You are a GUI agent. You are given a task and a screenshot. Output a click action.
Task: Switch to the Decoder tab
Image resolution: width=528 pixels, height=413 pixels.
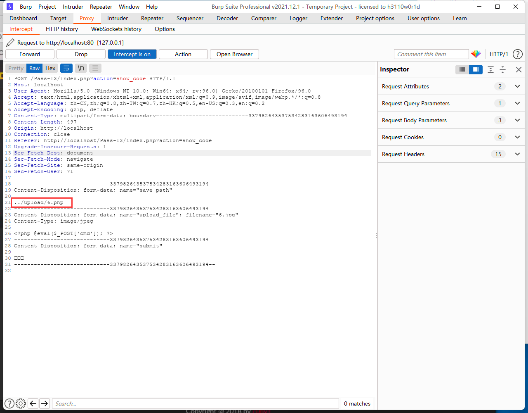tap(227, 18)
